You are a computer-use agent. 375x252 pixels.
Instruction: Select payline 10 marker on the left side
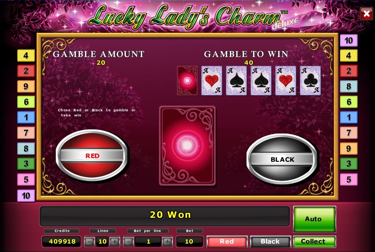click(x=26, y=196)
